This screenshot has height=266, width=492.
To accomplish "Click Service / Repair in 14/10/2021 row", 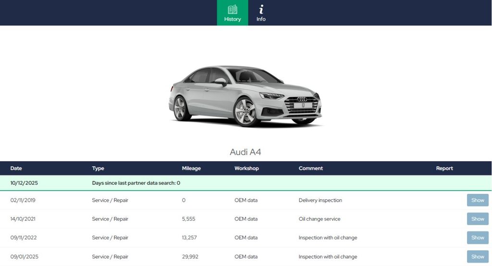I will click(x=110, y=219).
